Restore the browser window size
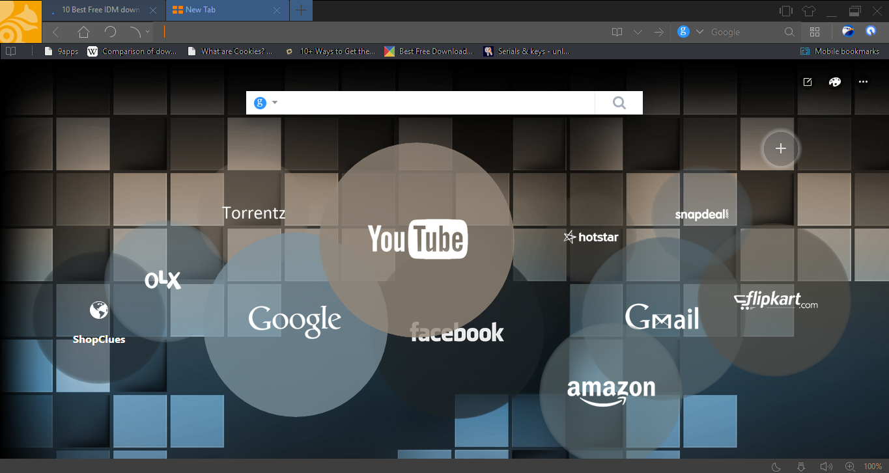This screenshot has width=889, height=473. coord(855,10)
